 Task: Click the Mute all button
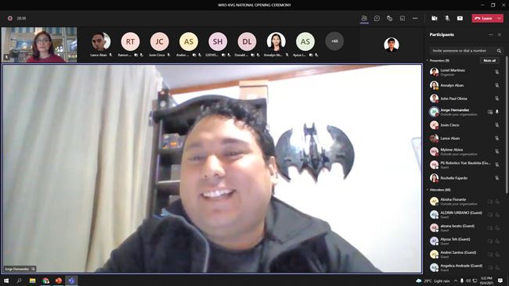point(489,61)
